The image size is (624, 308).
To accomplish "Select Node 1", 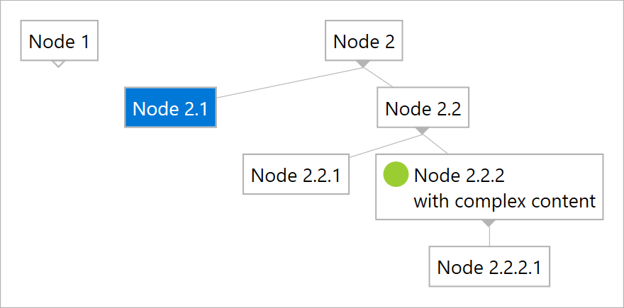I will [x=59, y=41].
